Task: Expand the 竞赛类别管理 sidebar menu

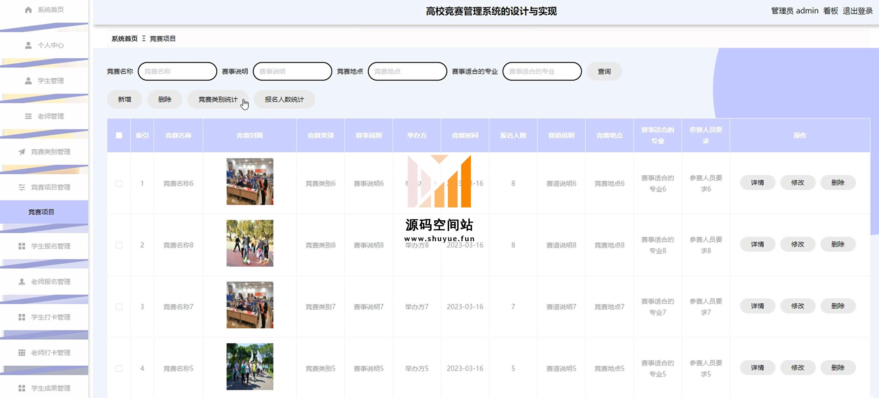Action: tap(44, 152)
